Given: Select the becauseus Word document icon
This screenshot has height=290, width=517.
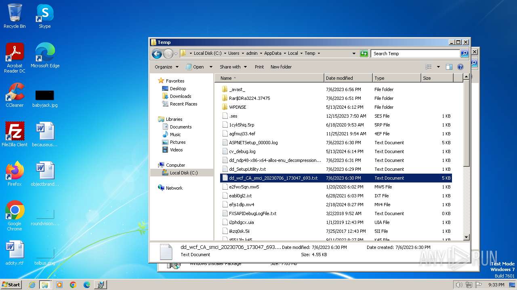Looking at the screenshot, I should point(45,135).
